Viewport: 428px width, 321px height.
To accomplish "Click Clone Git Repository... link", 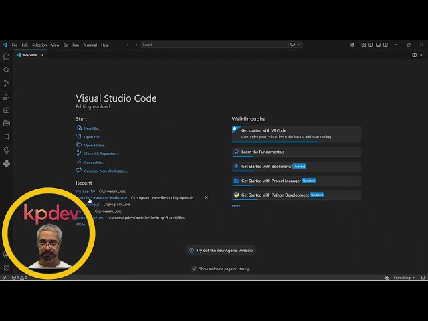I will pos(101,154).
